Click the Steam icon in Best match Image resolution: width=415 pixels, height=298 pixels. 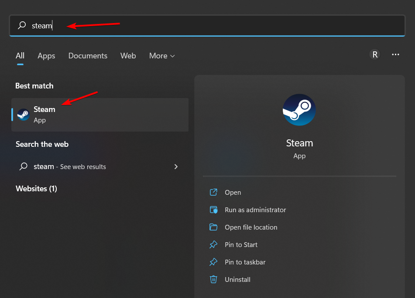23,115
